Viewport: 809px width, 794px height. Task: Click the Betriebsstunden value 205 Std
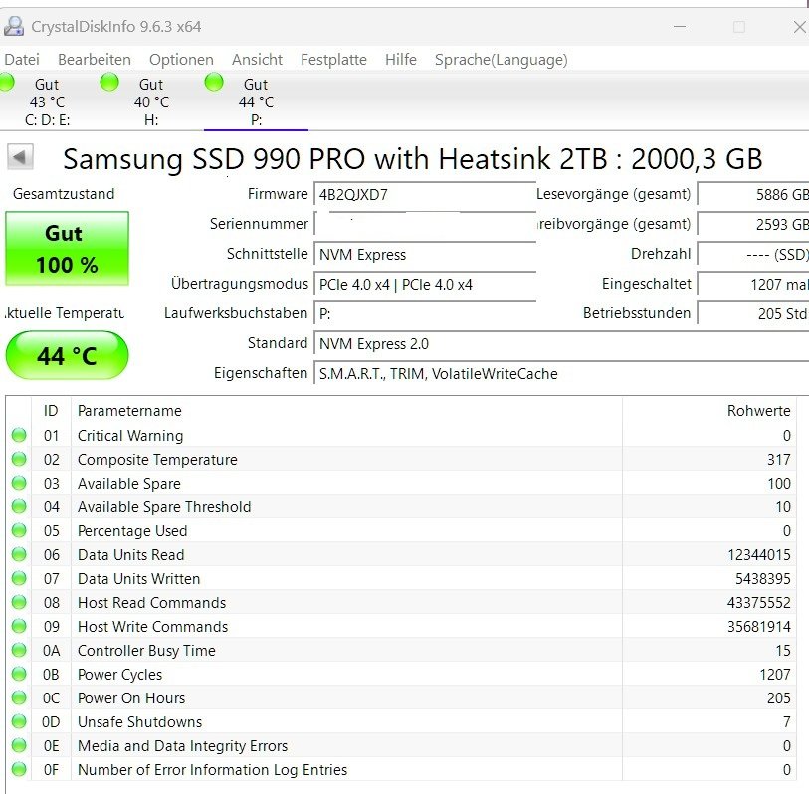click(x=753, y=313)
